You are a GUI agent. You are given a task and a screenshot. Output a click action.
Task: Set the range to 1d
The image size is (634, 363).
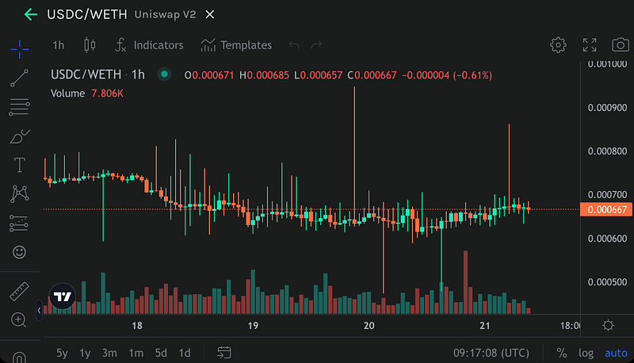coord(185,353)
